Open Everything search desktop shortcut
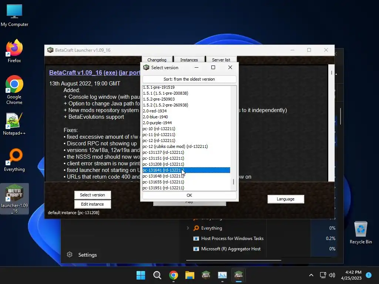The width and height of the screenshot is (379, 284). pyautogui.click(x=14, y=160)
